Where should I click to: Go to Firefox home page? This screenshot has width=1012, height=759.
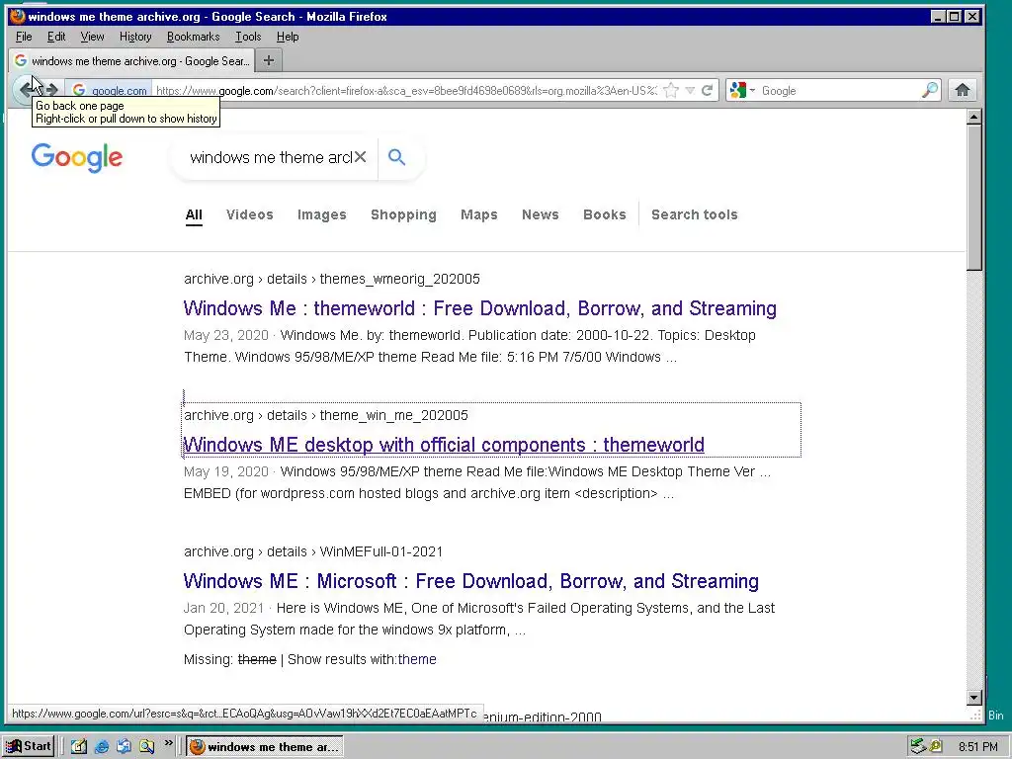963,90
